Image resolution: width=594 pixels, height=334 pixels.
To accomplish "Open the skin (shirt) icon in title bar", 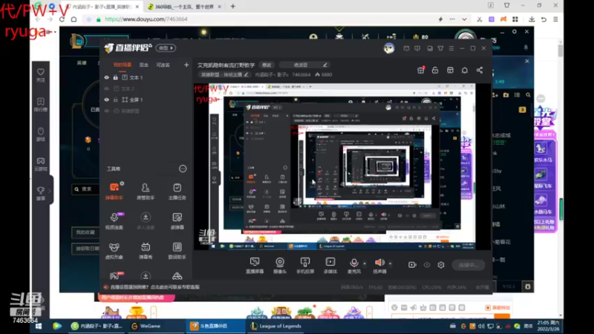I will pyautogui.click(x=440, y=48).
